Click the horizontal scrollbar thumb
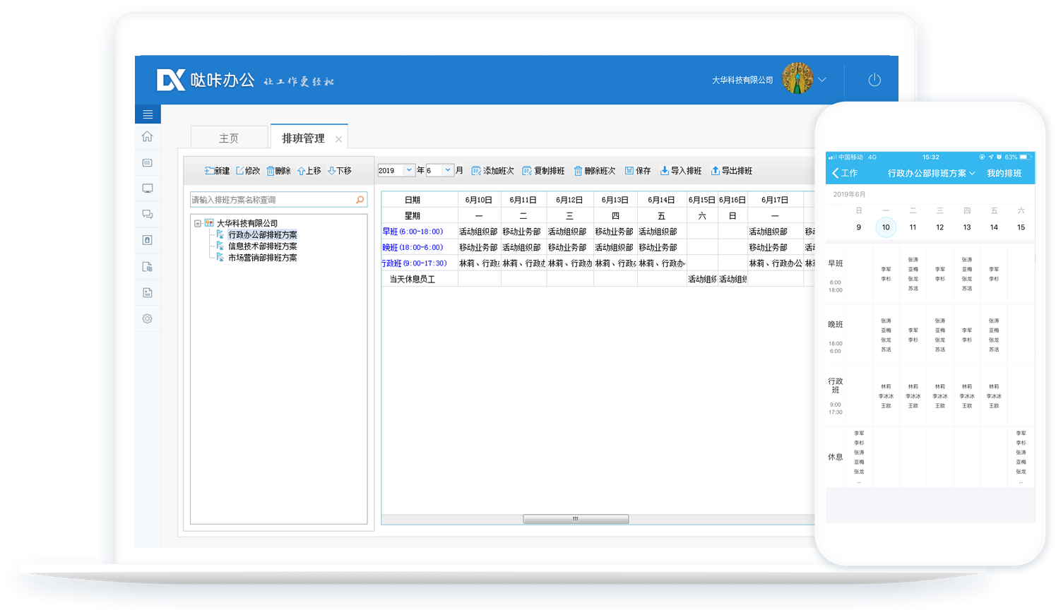This screenshot has width=1056, height=615. pos(575,519)
